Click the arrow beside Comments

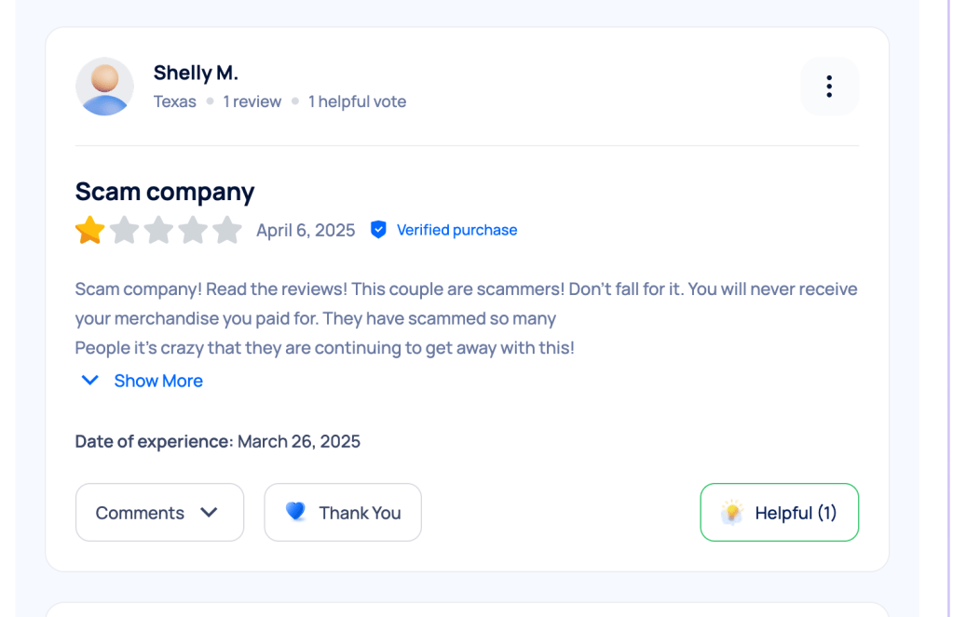click(x=210, y=513)
